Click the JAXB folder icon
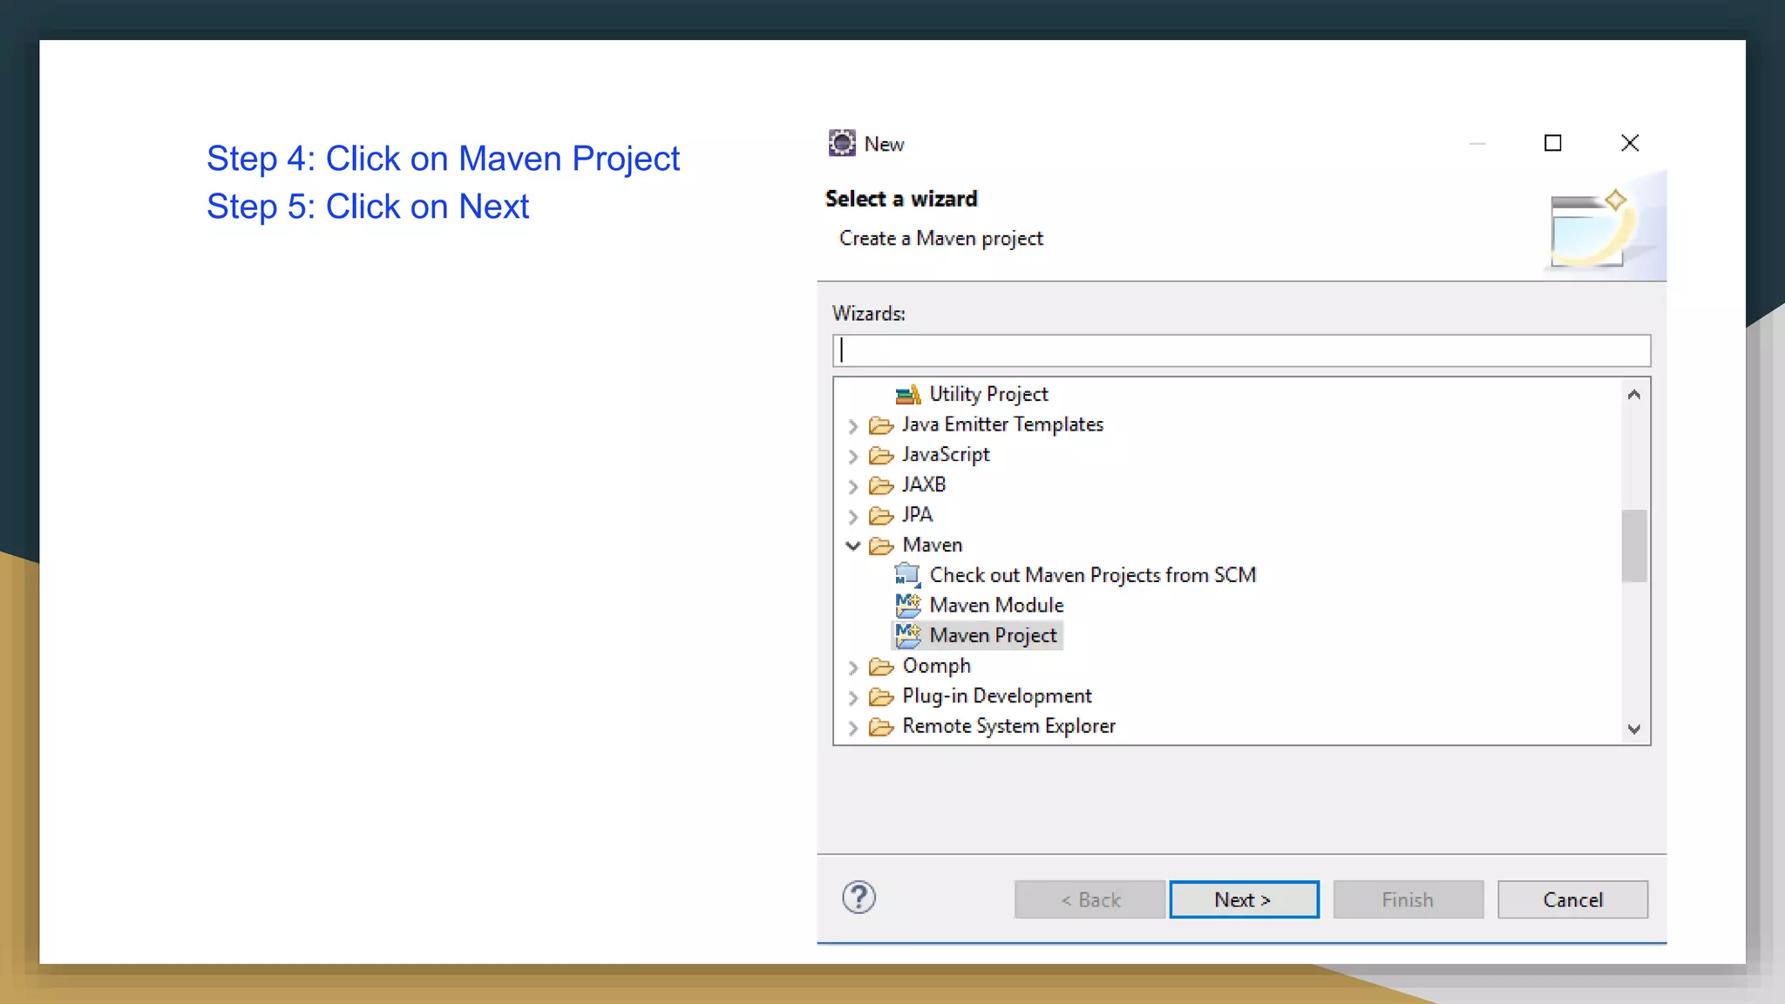The height and width of the screenshot is (1004, 1785). [881, 485]
